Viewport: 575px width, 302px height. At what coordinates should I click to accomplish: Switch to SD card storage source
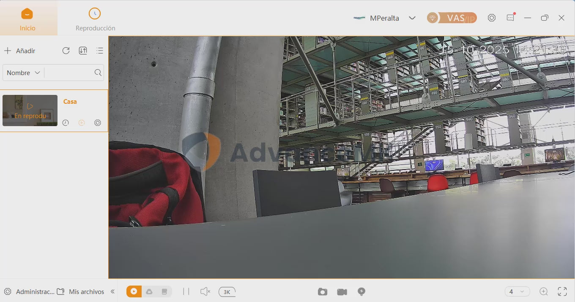tap(164, 291)
